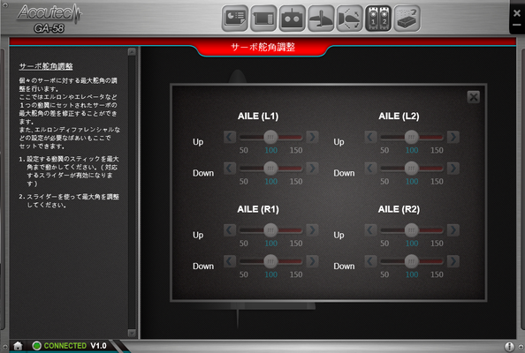
Task: Decrease AILE (R2) Down value with left arrow
Action: click(370, 261)
